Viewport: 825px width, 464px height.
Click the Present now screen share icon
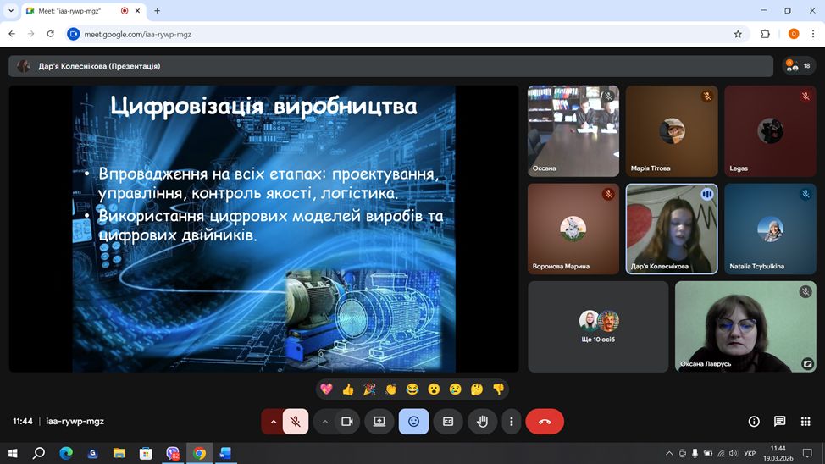coord(379,421)
